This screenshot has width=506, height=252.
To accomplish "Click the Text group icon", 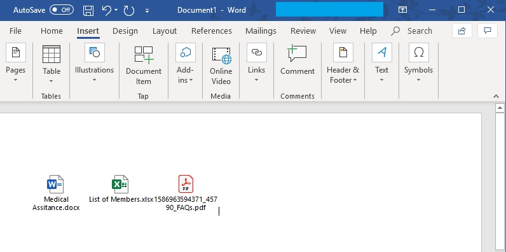I will pyautogui.click(x=382, y=52).
